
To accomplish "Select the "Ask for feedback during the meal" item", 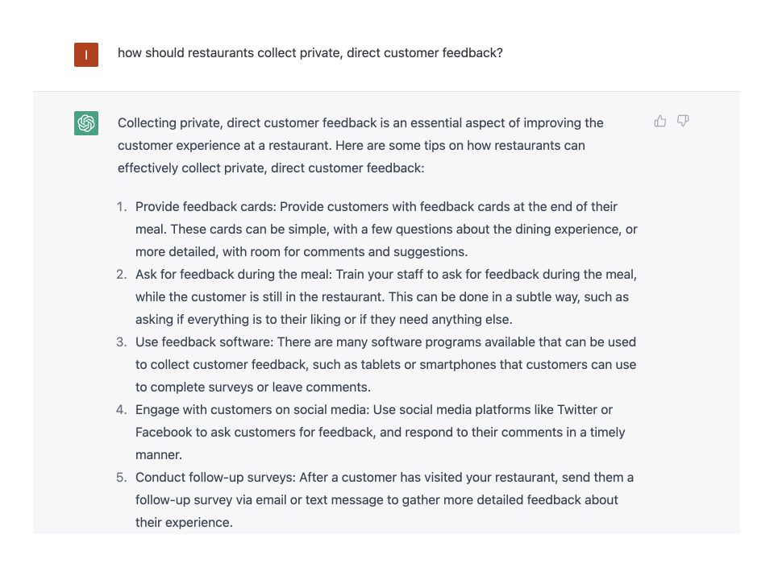I will pyautogui.click(x=386, y=296).
